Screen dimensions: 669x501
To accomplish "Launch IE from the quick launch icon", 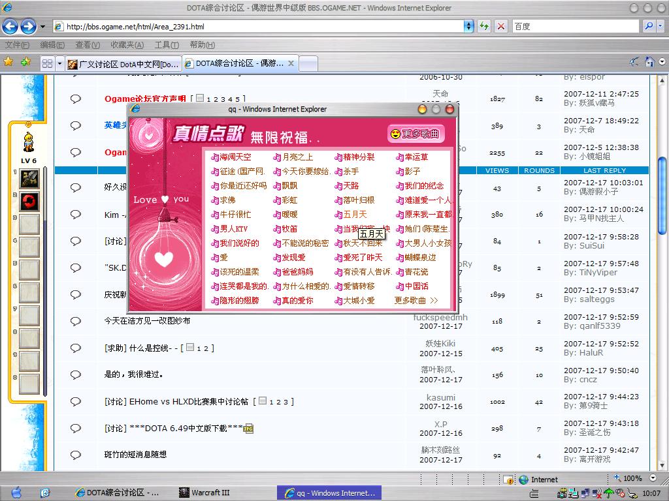I will 45,493.
